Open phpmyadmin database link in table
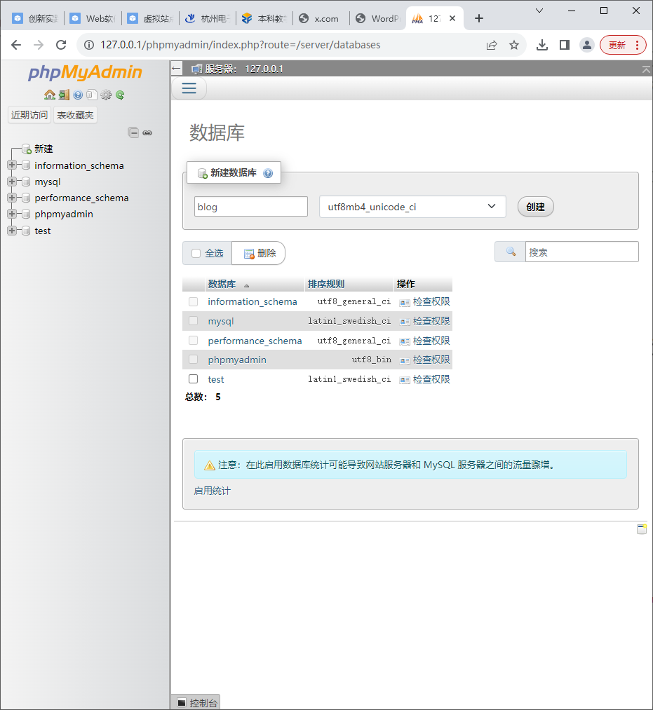Viewport: 653px width, 710px height. (237, 360)
